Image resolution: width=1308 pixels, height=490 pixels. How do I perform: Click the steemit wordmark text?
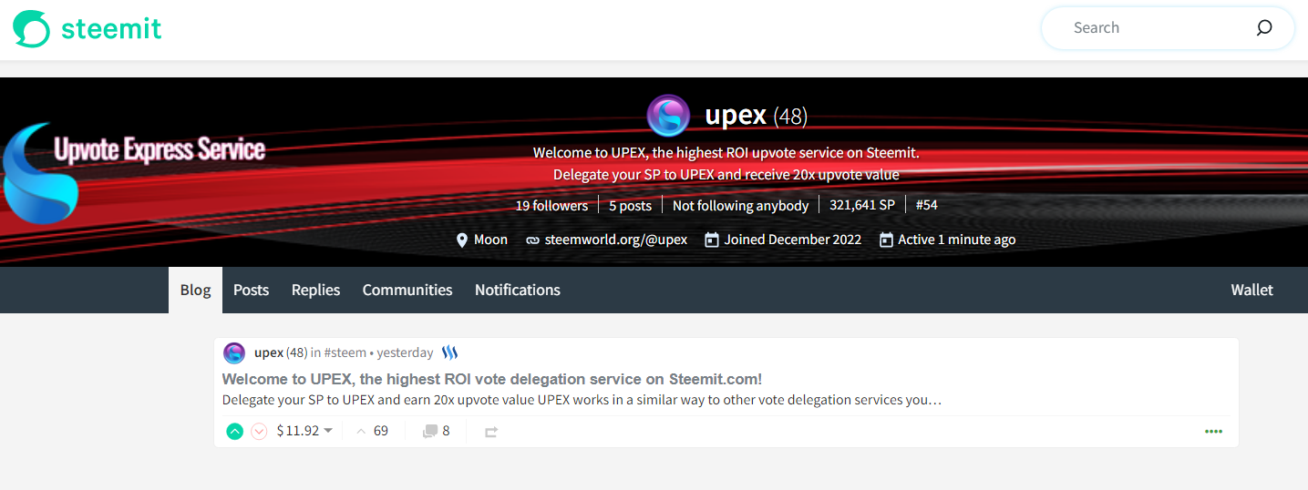(111, 29)
